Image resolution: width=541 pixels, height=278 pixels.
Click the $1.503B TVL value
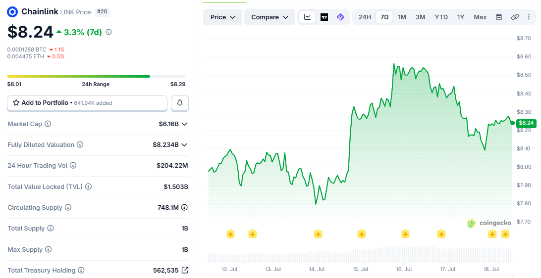(x=176, y=186)
